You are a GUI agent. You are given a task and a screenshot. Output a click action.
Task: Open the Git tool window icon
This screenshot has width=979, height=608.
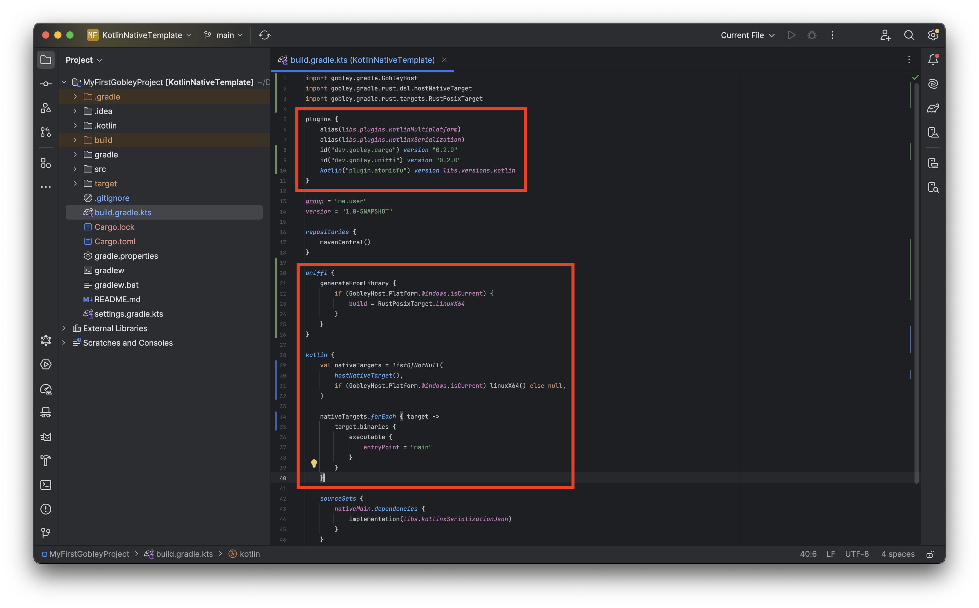(x=46, y=533)
